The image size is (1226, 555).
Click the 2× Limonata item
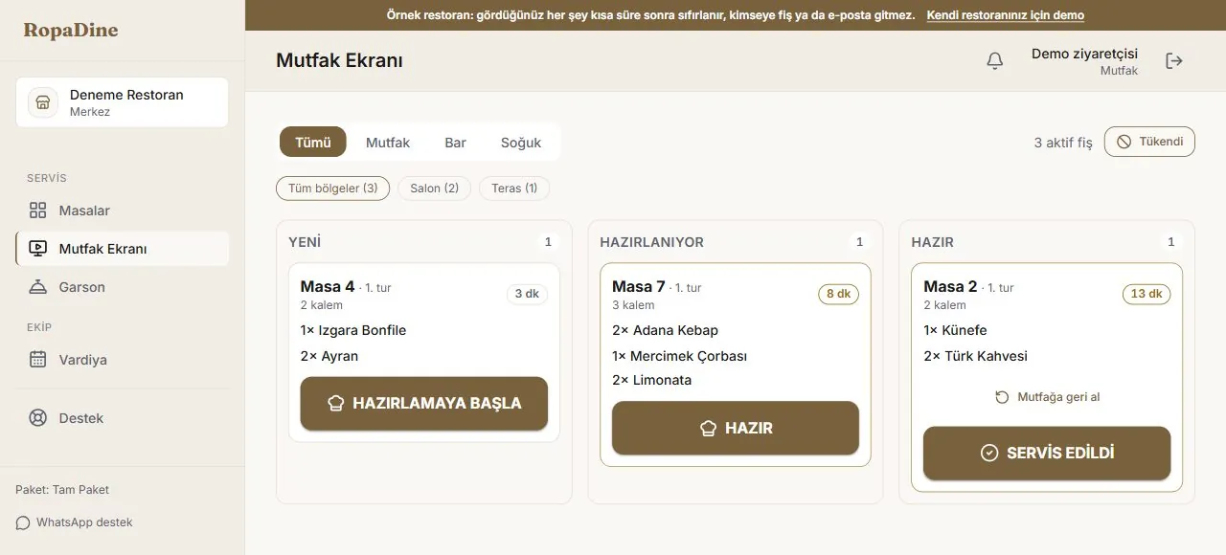651,380
